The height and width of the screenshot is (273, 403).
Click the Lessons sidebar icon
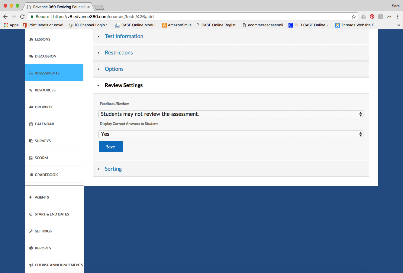pos(31,39)
